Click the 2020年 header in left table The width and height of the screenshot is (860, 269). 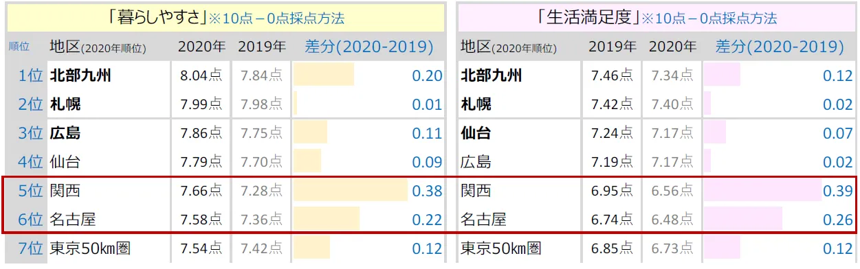tap(201, 47)
